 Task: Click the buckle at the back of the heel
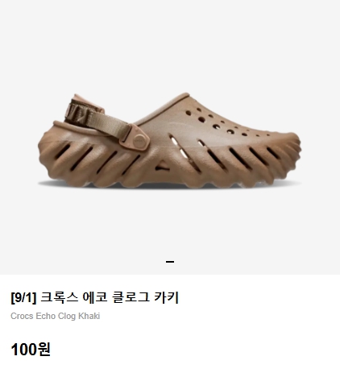pyautogui.click(x=78, y=113)
